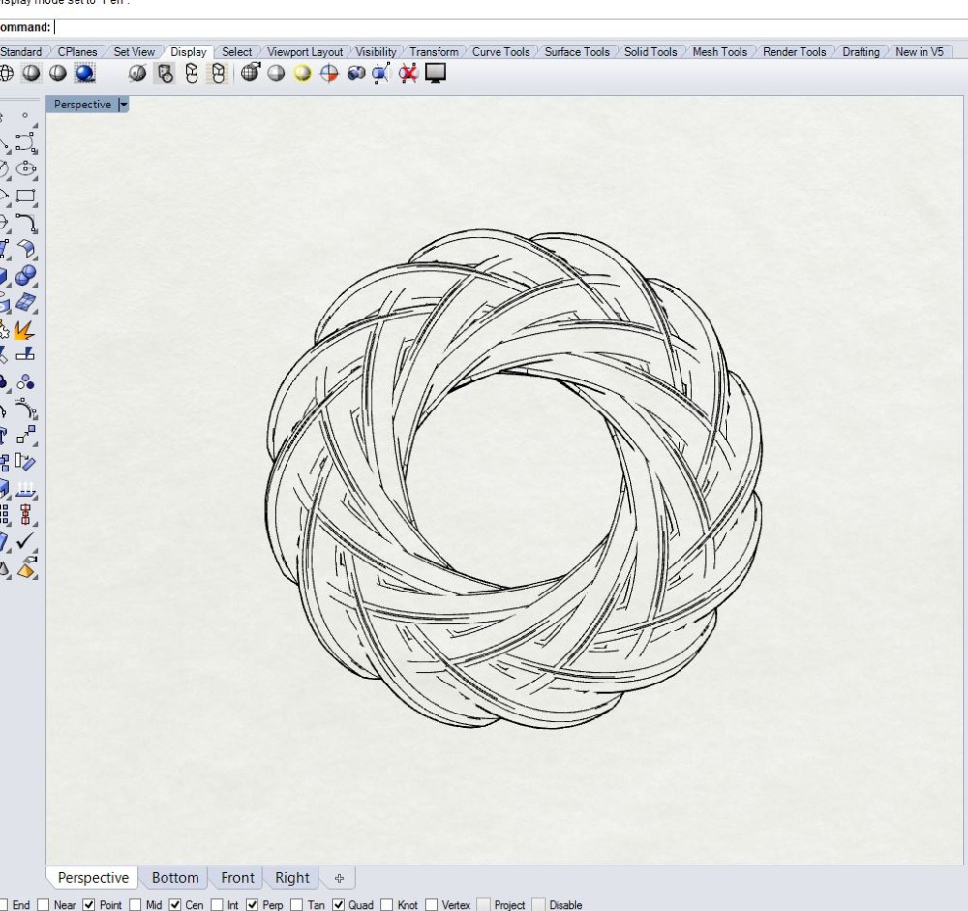The image size is (968, 911).
Task: Click the black checkmark Analyze icon
Action: (x=25, y=541)
